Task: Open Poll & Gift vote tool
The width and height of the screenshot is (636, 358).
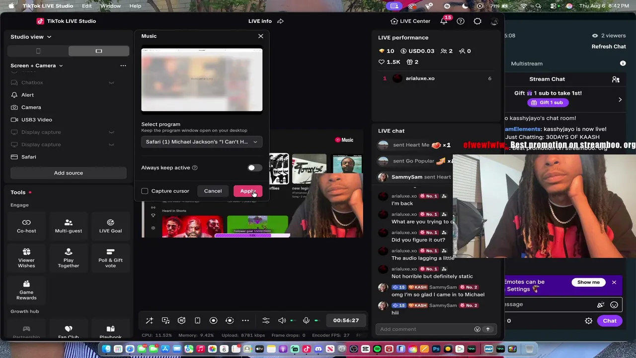Action: 110,258
